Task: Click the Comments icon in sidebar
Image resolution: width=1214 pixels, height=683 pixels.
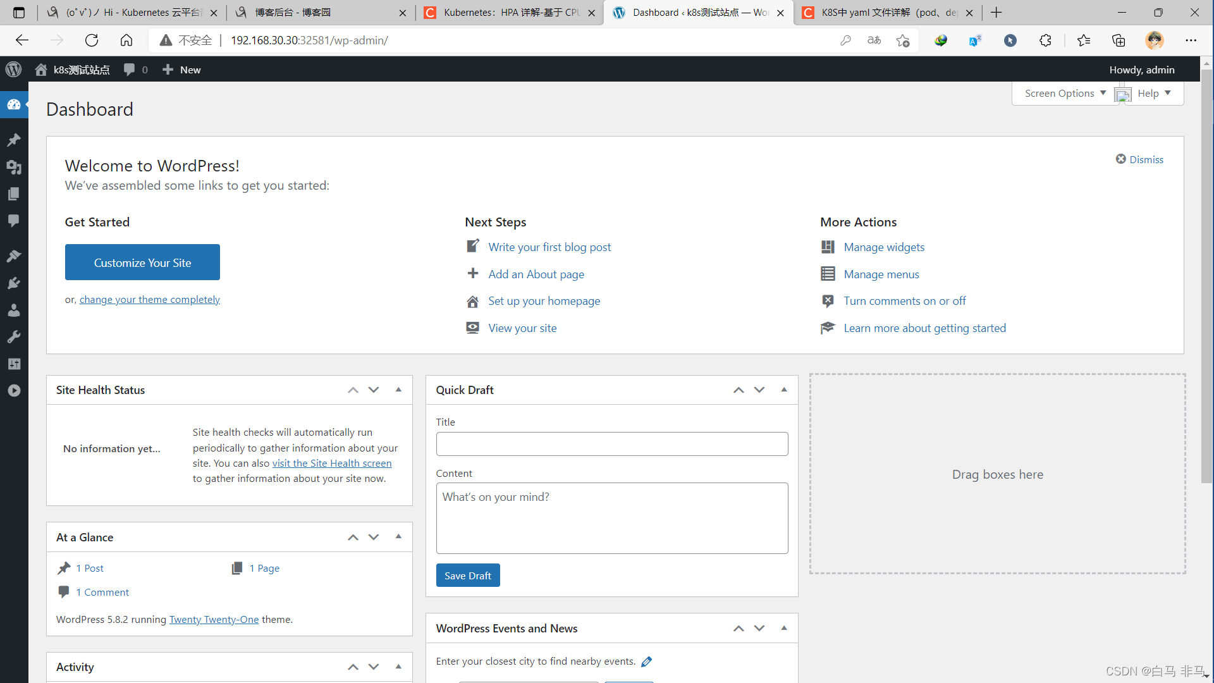Action: tap(14, 221)
